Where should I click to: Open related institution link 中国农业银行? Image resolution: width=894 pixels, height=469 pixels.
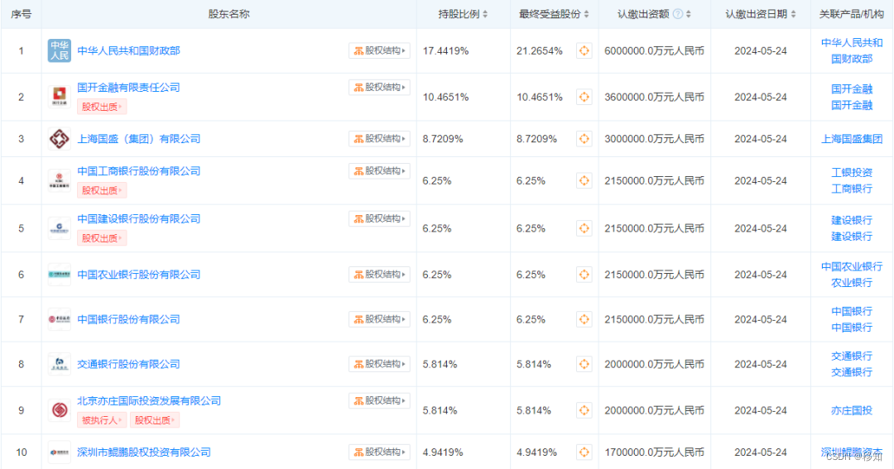852,266
